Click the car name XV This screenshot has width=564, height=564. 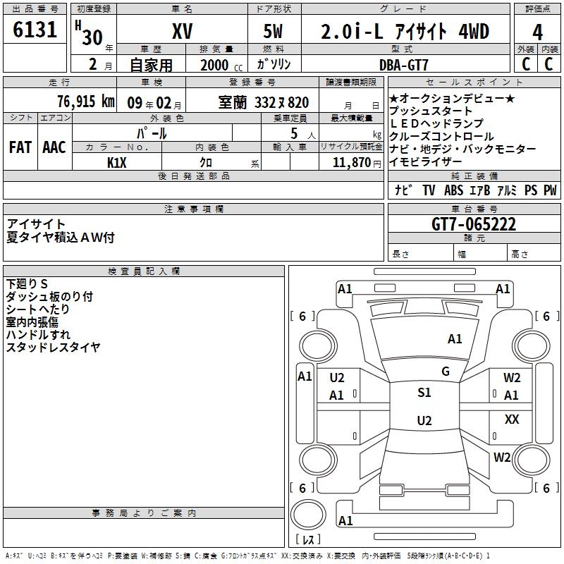click(182, 31)
